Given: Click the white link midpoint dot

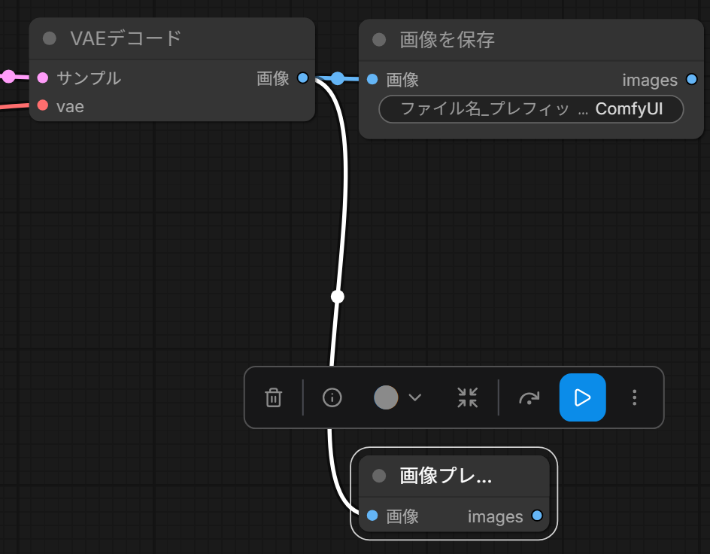Looking at the screenshot, I should 338,297.
